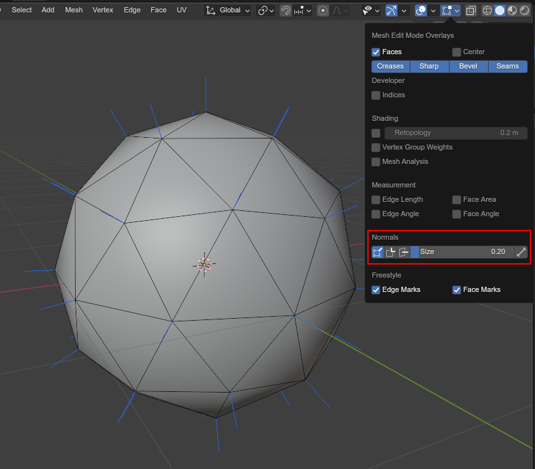Viewport: 535px width, 469px height.
Task: Toggle Bevel overlay button
Action: click(x=468, y=66)
